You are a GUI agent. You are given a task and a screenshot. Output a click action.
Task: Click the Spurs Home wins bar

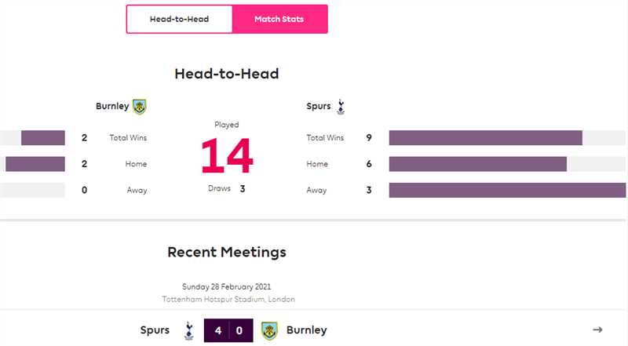[x=477, y=164]
